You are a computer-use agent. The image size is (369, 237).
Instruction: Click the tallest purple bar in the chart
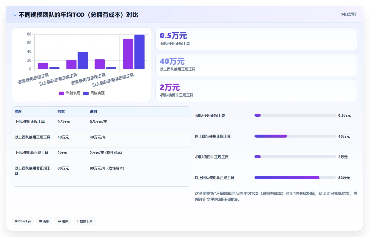click(x=128, y=54)
